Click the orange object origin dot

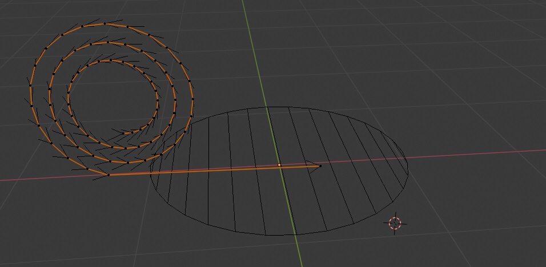point(279,165)
